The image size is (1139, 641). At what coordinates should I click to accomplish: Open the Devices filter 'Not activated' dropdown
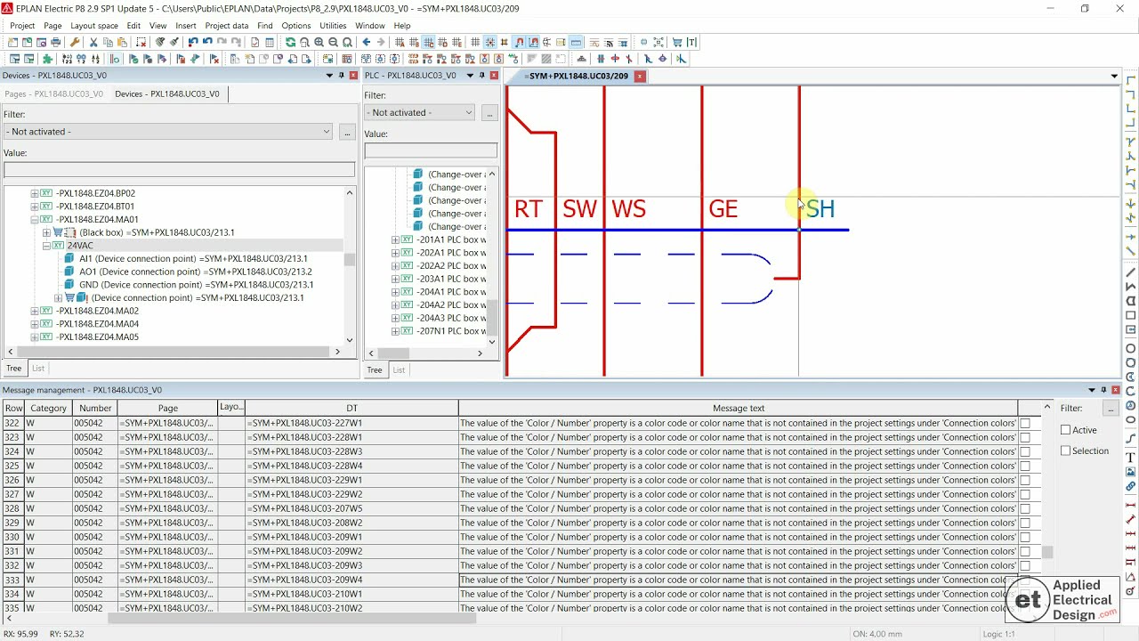pos(168,132)
